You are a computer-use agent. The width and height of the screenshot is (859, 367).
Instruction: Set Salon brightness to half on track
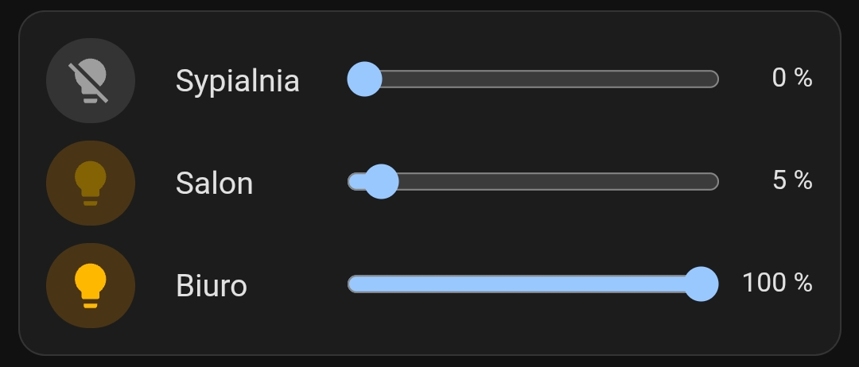point(533,182)
